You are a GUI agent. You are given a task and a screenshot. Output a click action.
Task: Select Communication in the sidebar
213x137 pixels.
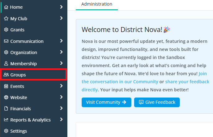click(x=34, y=41)
